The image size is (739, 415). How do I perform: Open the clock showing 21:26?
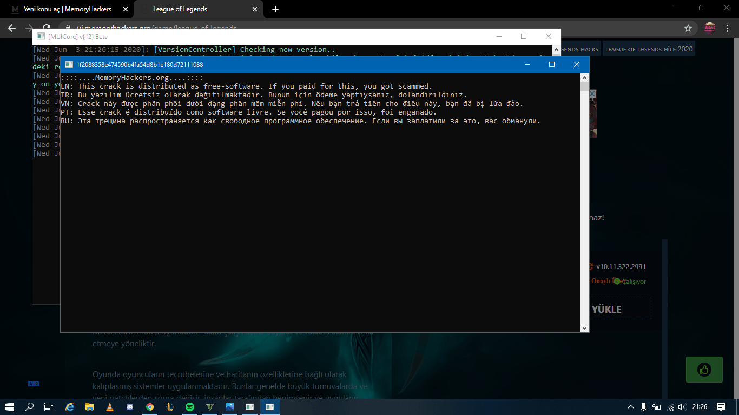[700, 407]
